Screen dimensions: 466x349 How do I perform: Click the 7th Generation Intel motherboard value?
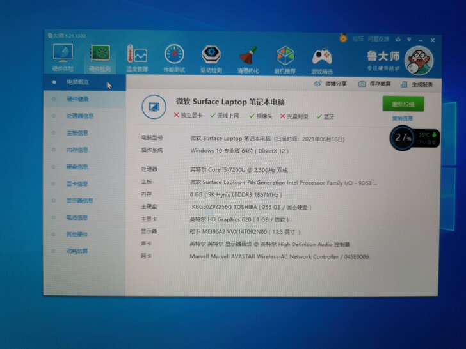click(284, 183)
